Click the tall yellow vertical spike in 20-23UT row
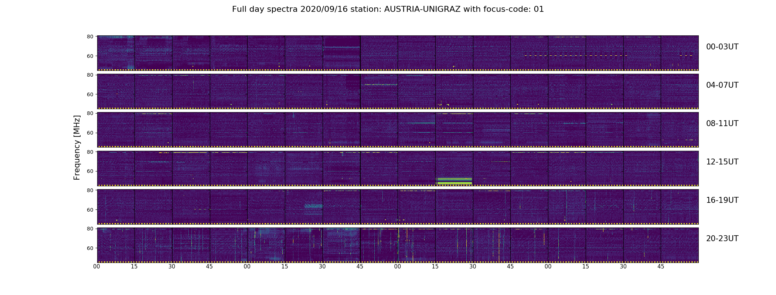Viewport: 776px width, 295px height. pos(499,245)
